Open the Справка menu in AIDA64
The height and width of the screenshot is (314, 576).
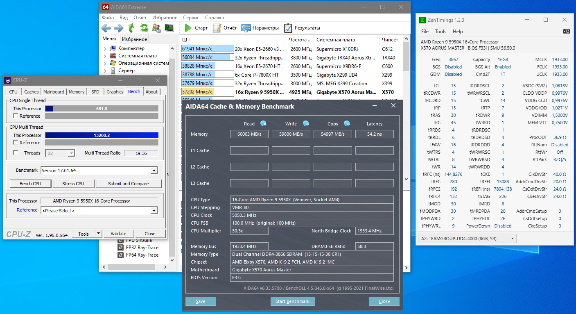coord(215,18)
